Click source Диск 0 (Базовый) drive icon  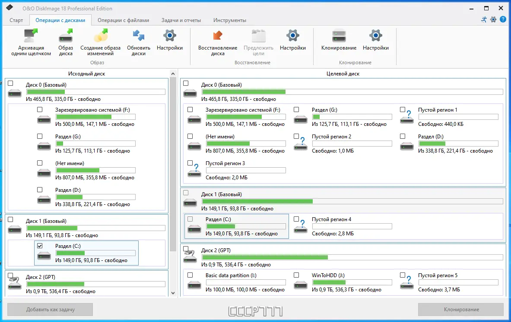[15, 94]
